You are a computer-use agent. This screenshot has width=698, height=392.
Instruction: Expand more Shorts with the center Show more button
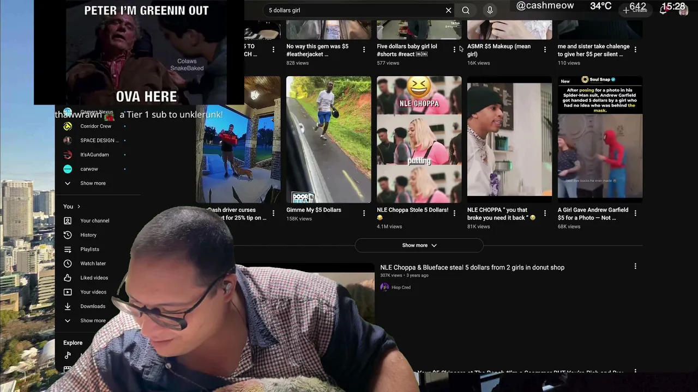pos(419,246)
